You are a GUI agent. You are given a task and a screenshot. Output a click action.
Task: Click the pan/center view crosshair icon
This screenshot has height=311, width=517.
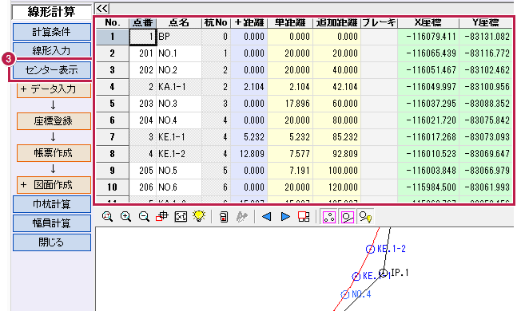click(162, 217)
